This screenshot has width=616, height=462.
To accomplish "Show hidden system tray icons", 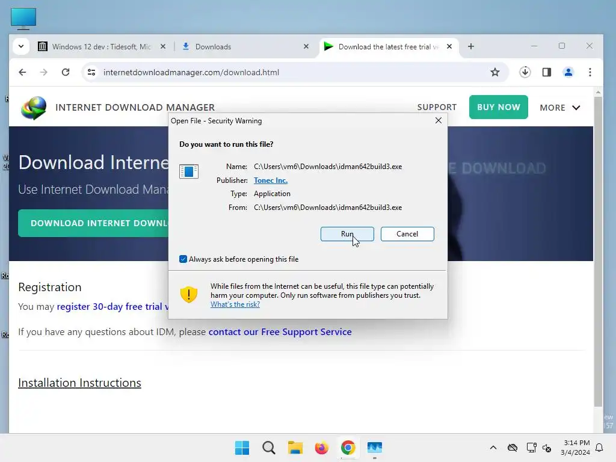I will coord(493,448).
